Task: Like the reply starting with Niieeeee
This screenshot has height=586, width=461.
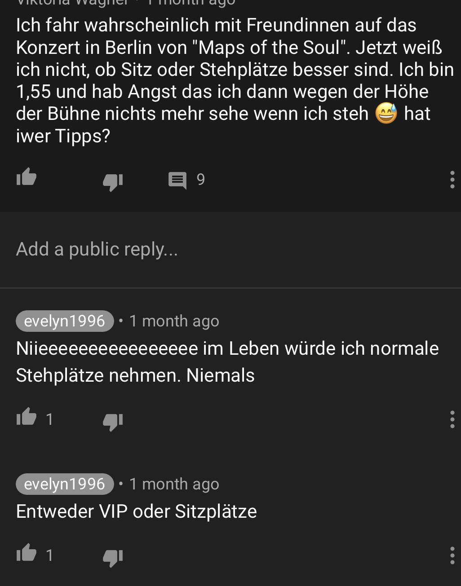Action: click(x=26, y=417)
